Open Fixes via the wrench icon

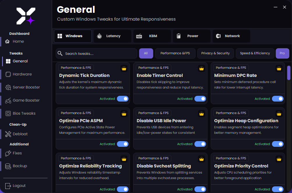[8, 153]
